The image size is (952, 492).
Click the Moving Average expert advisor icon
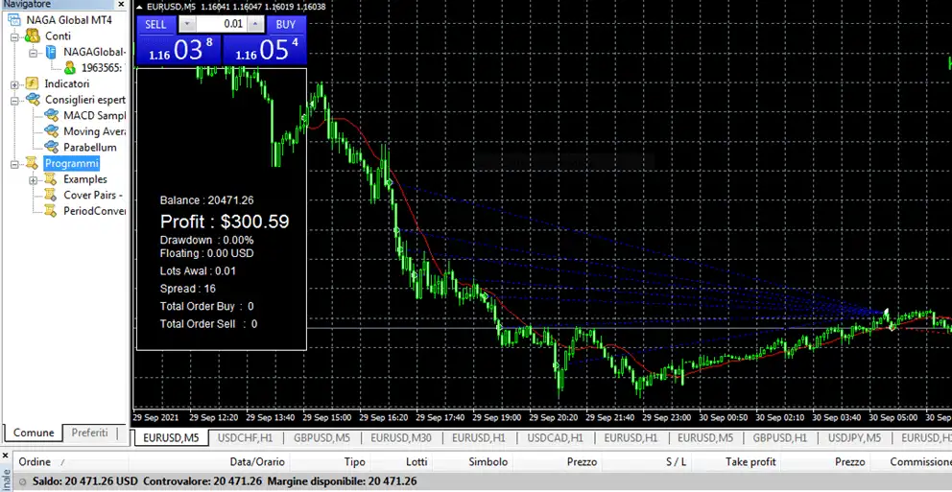click(x=51, y=132)
